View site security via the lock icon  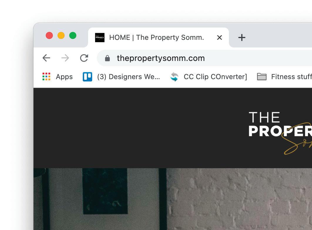107,58
